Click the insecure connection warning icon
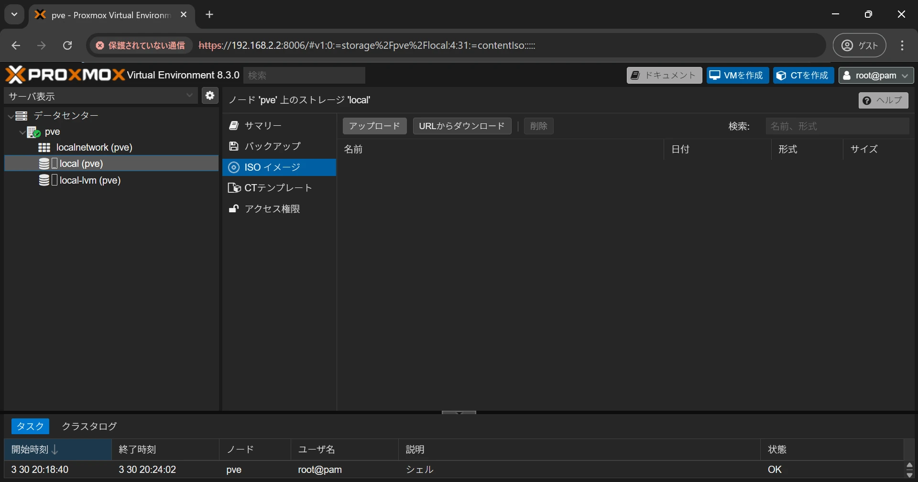 tap(100, 45)
